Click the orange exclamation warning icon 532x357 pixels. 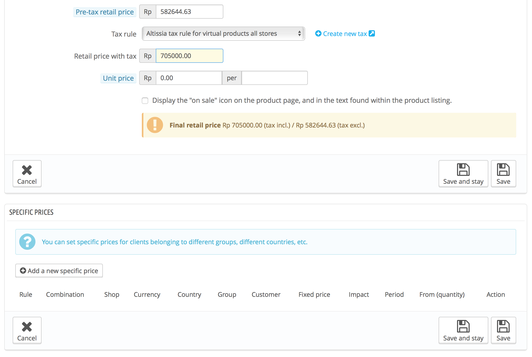point(155,125)
